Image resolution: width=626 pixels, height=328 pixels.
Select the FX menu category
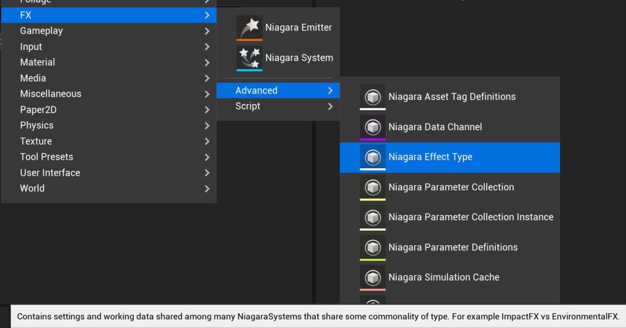(x=109, y=15)
